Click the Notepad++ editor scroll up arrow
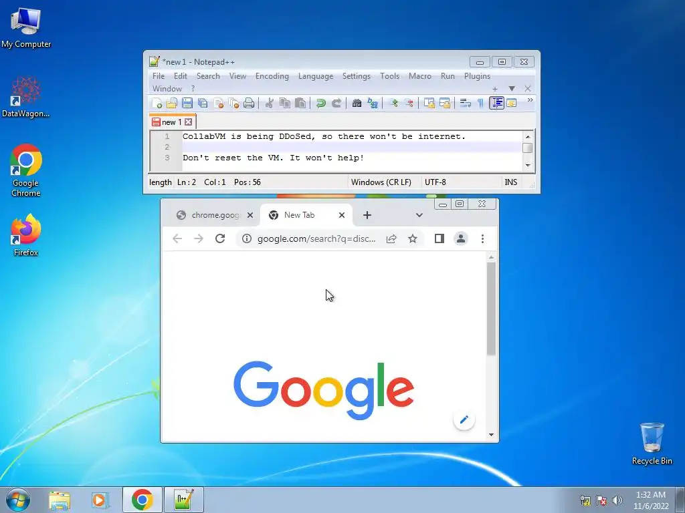 click(x=528, y=136)
